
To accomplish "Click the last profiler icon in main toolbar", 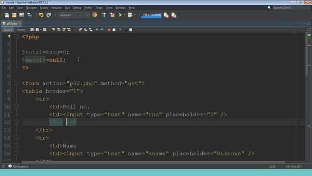I will pos(174,15).
